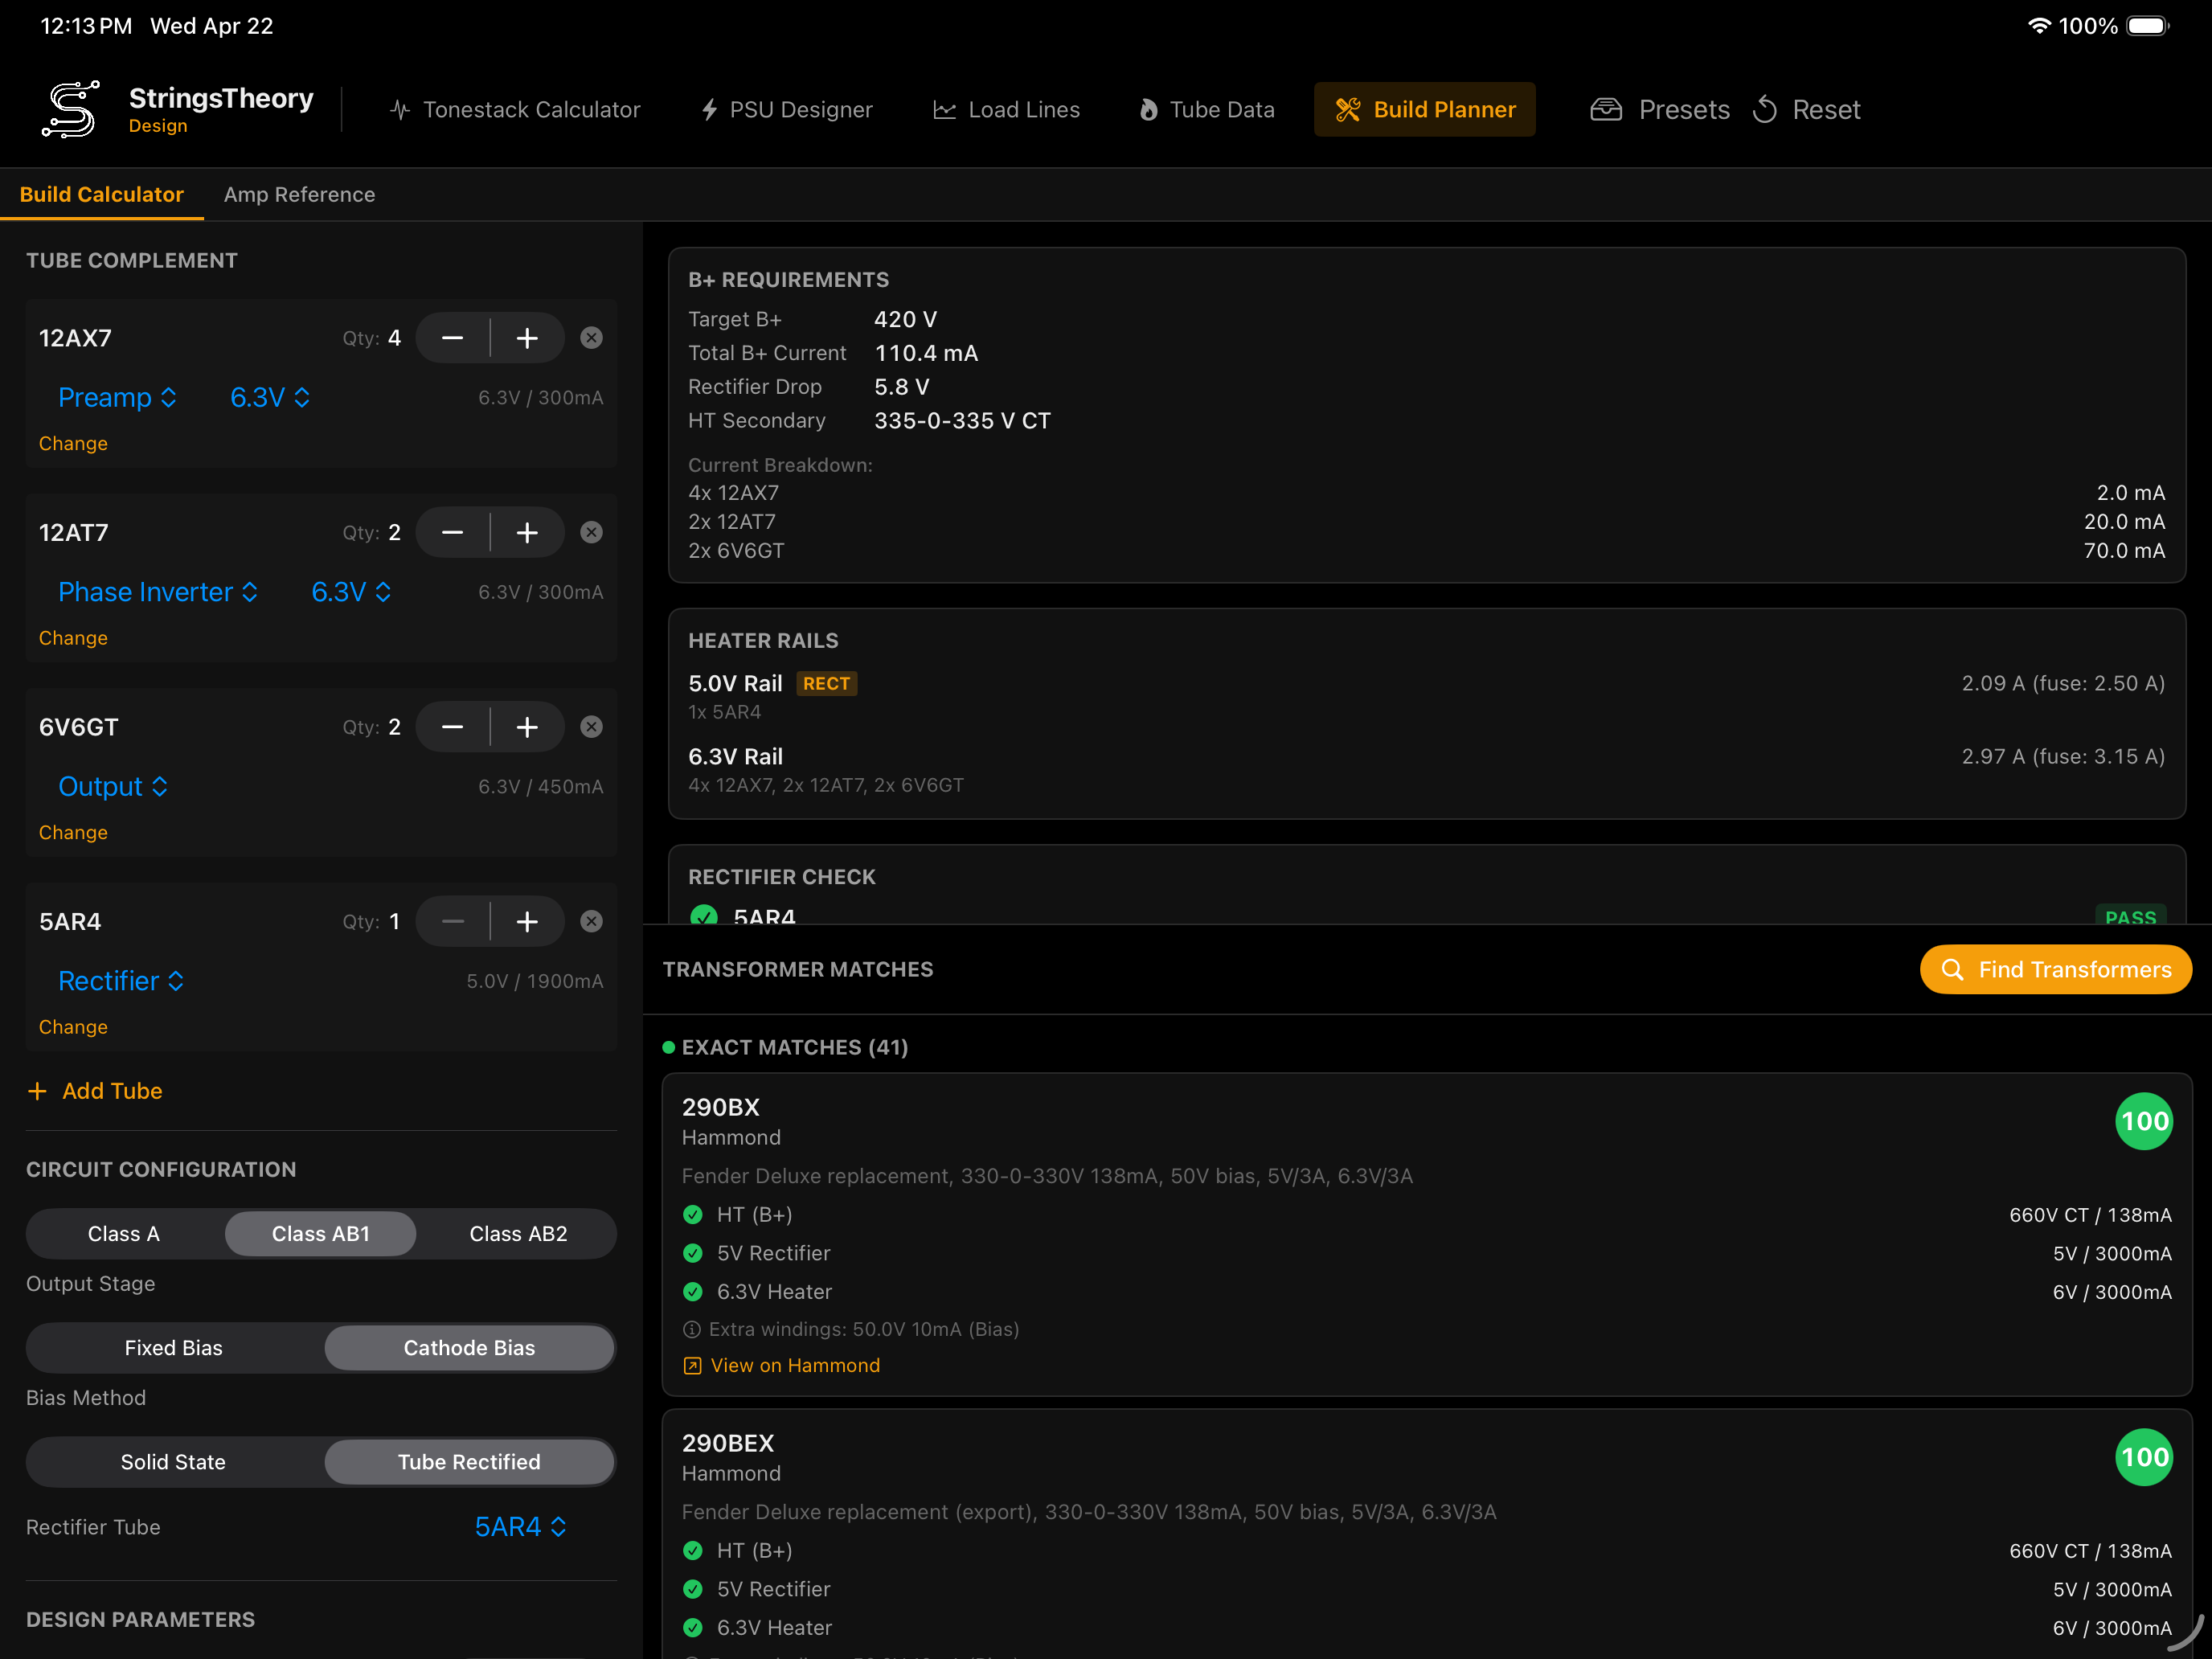
Task: Click Find Transformers button
Action: [2055, 969]
